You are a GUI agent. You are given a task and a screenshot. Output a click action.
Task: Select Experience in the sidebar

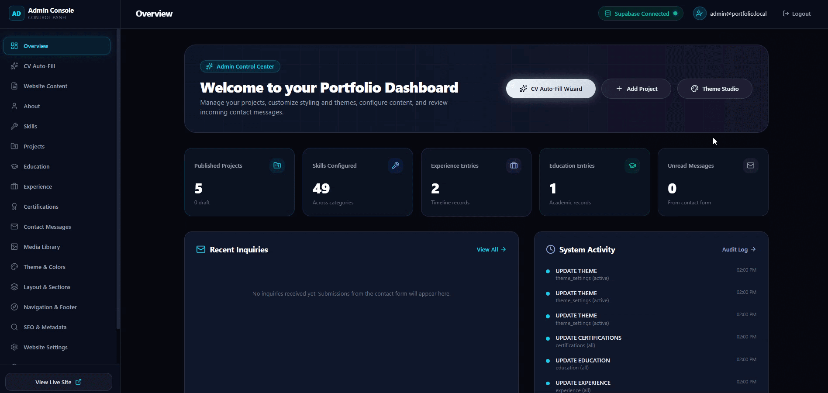(57, 186)
